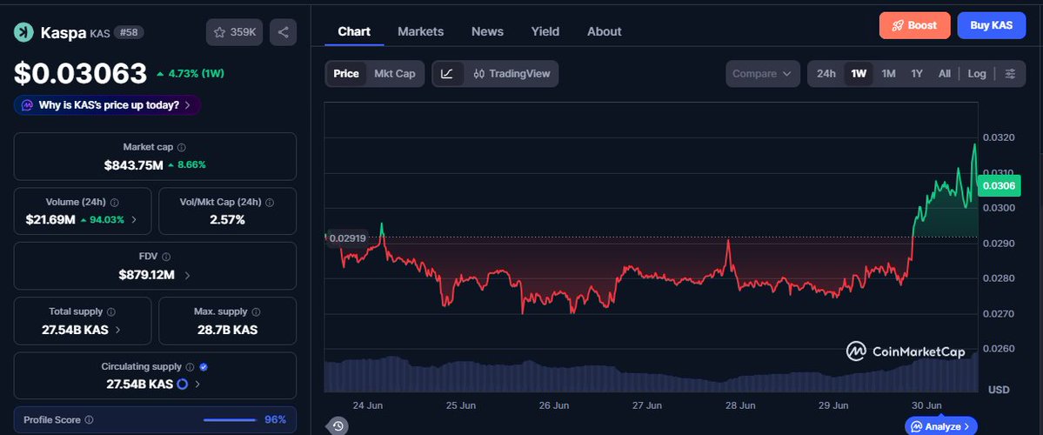Click the 30 Jun date label

tap(926, 405)
